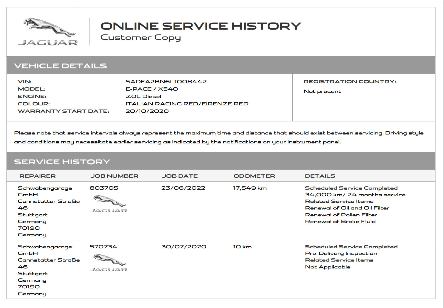Click the Jaguar logo beside job number 570734
Screen dimensions: 444x308
pyautogui.click(x=108, y=263)
